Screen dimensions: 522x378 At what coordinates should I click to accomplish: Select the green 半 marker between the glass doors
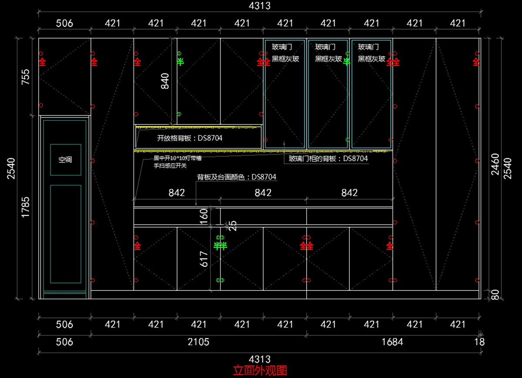(346, 61)
